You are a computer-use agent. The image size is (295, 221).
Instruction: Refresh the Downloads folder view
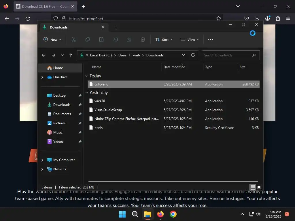click(193, 55)
